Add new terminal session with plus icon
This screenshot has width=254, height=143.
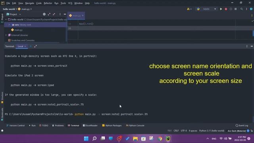point(31,46)
